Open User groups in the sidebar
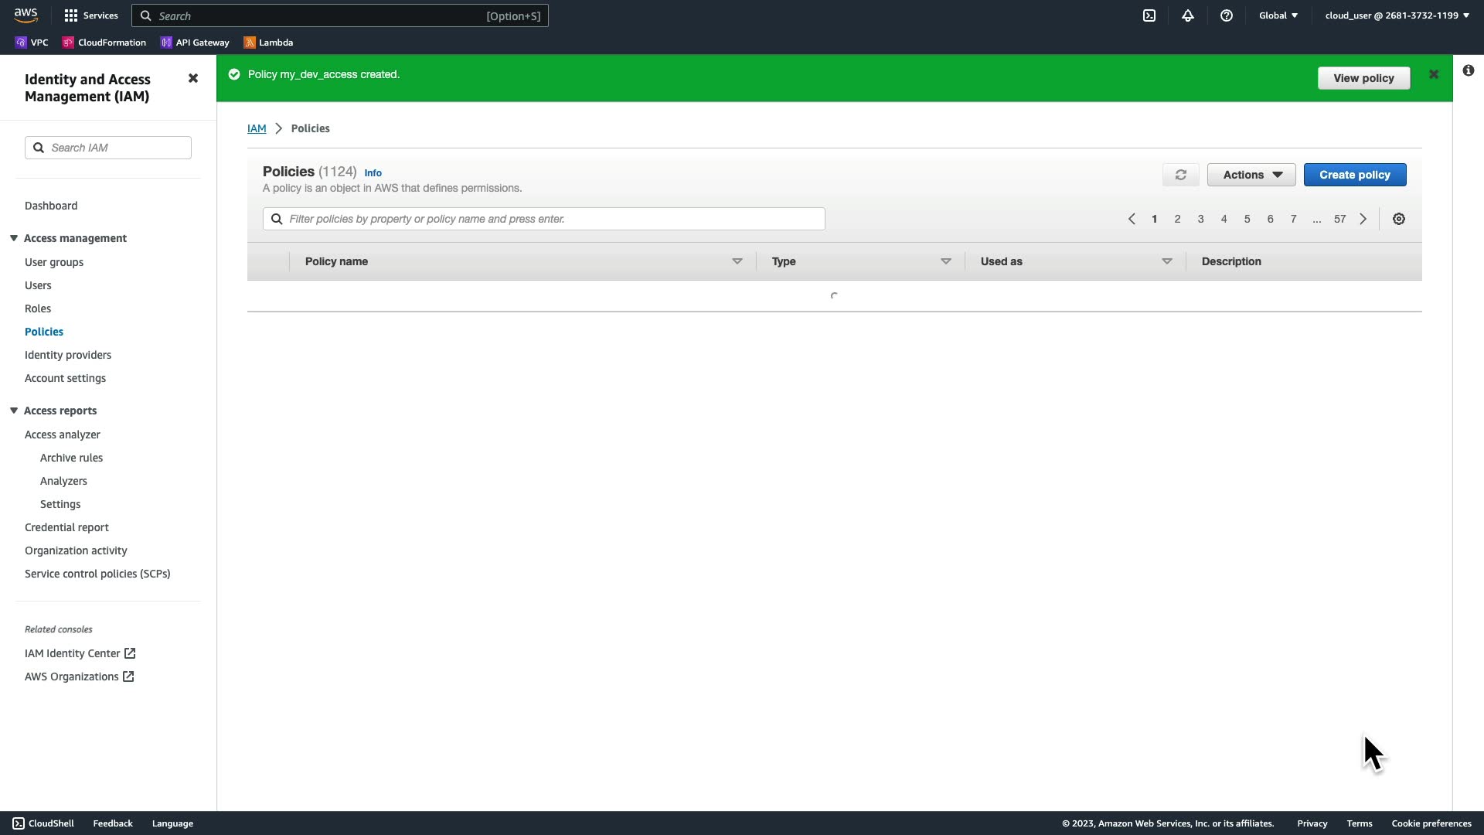 pos(54,262)
